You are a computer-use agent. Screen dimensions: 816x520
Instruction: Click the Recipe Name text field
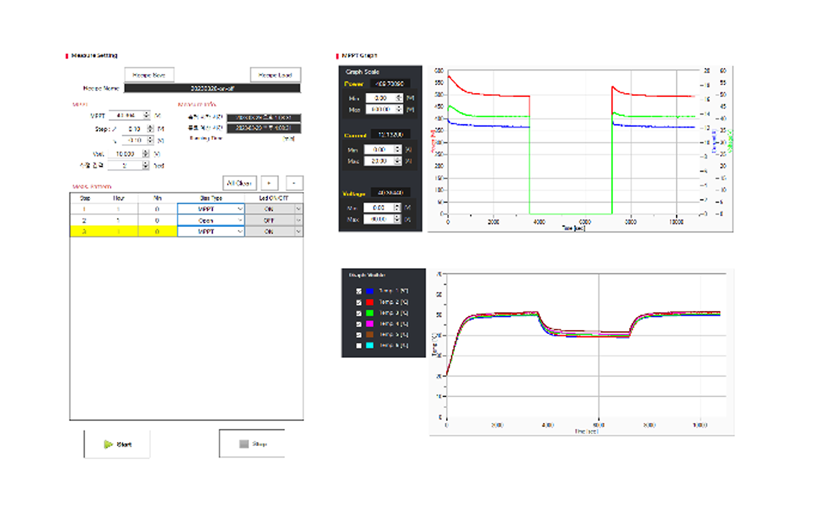[212, 88]
